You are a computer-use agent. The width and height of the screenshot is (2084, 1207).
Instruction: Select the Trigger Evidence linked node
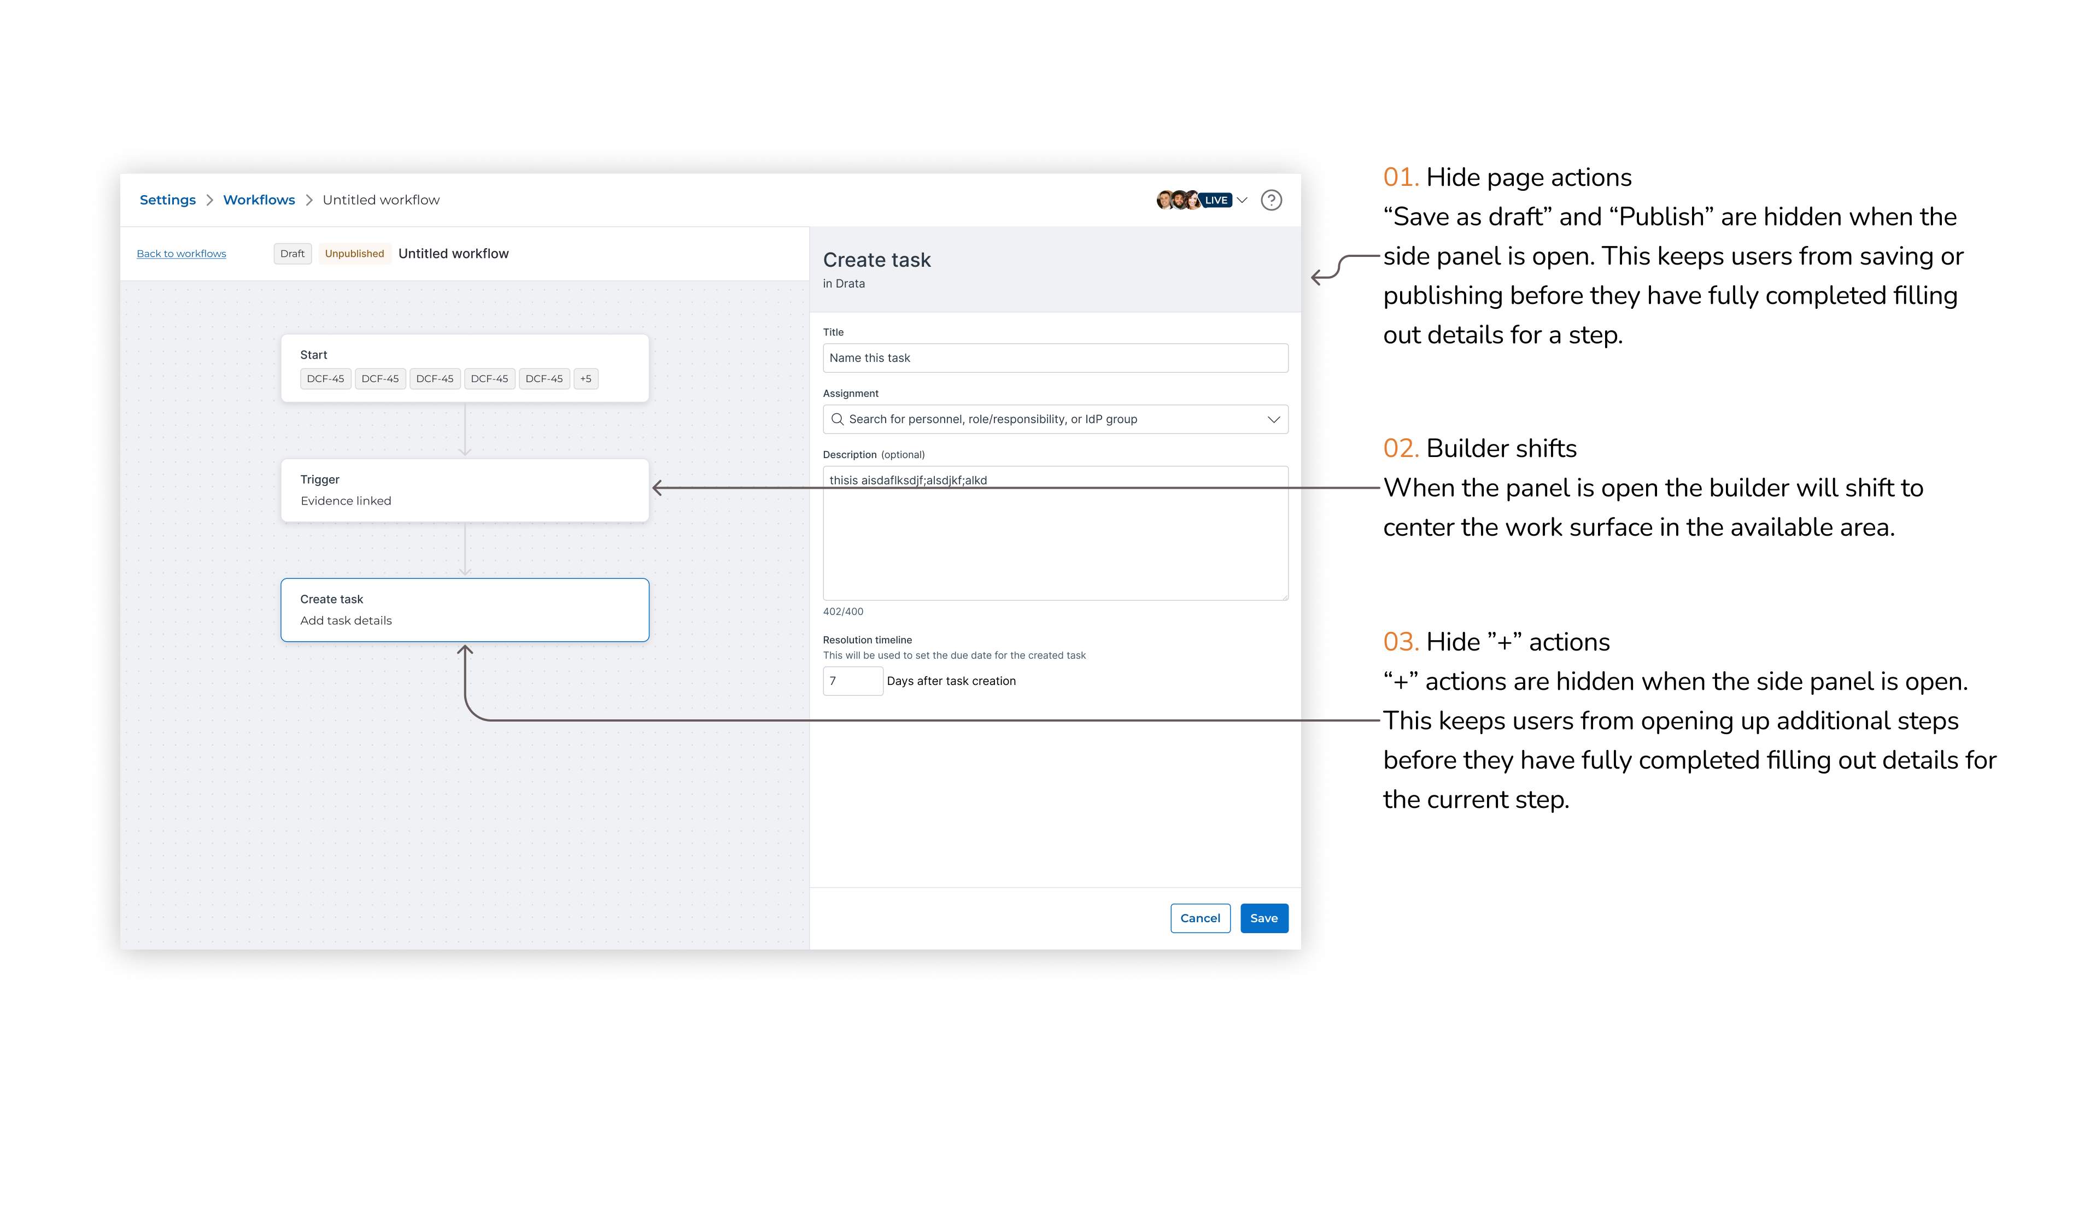coord(465,490)
